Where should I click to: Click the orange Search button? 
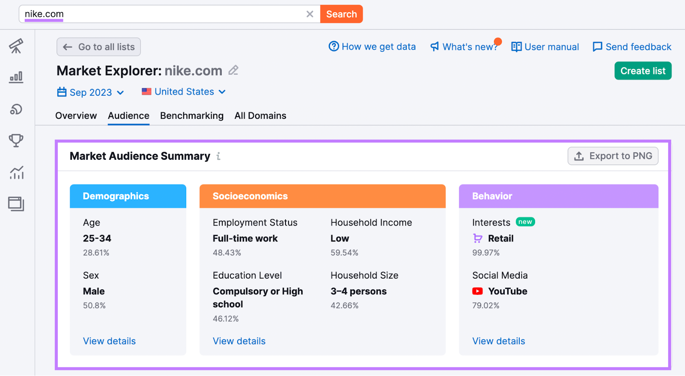[341, 14]
